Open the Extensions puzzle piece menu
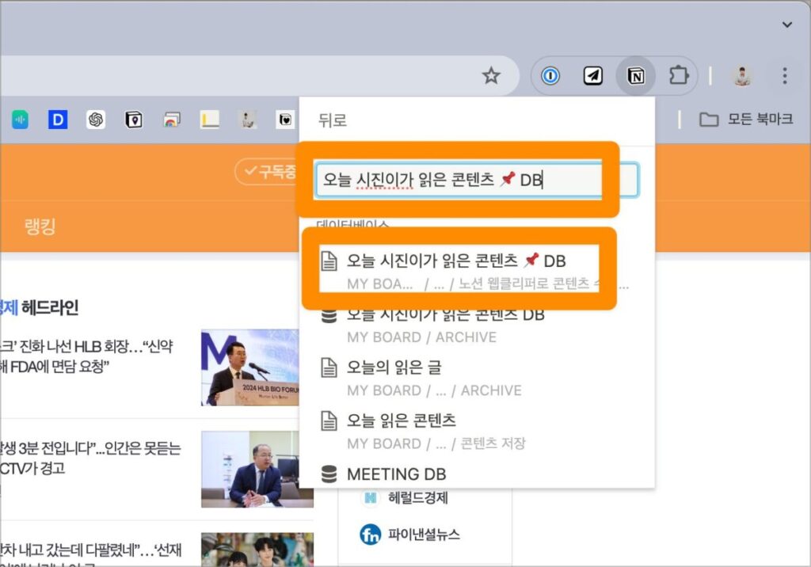Viewport: 811px width, 567px height. click(x=678, y=76)
